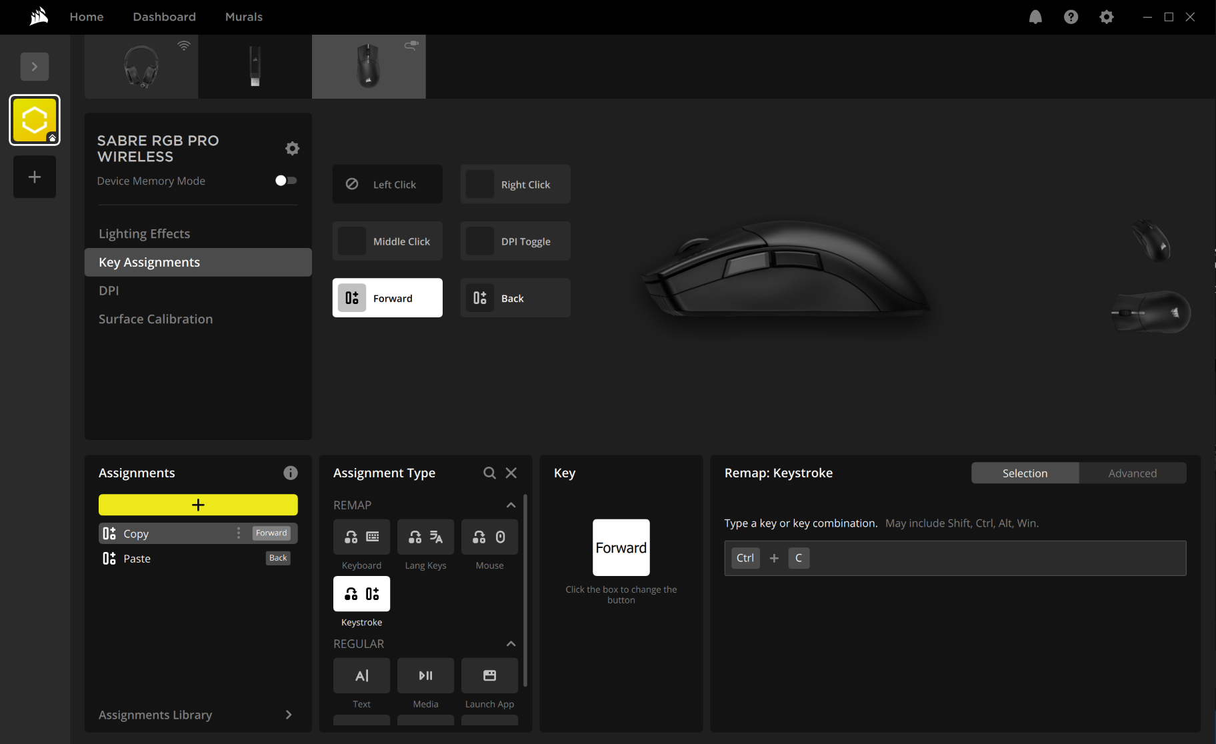Click the Assignments info icon
The height and width of the screenshot is (744, 1216).
[x=291, y=473]
